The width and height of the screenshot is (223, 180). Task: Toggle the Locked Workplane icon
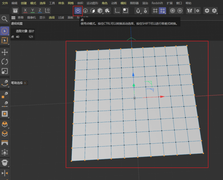point(162,11)
